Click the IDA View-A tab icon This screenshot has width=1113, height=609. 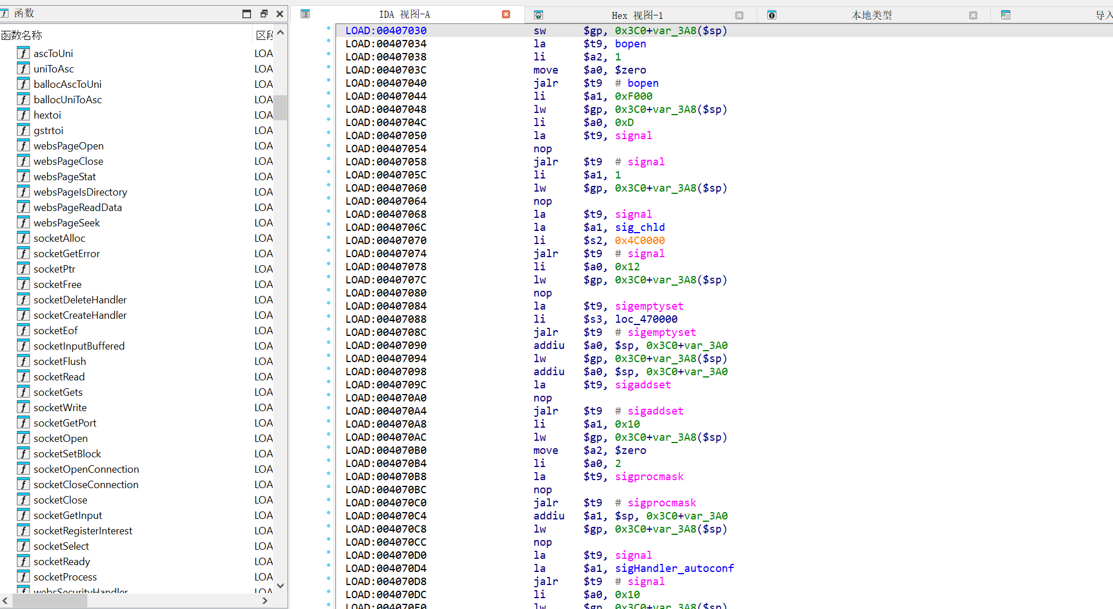point(305,14)
